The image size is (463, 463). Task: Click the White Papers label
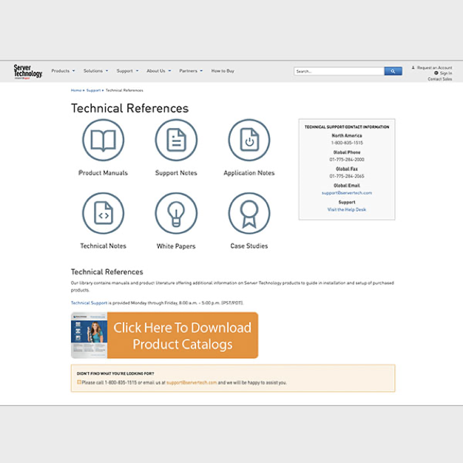[176, 246]
